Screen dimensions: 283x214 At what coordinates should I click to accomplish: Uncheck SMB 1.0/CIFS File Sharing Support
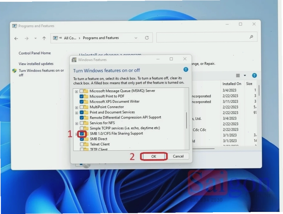point(82,134)
